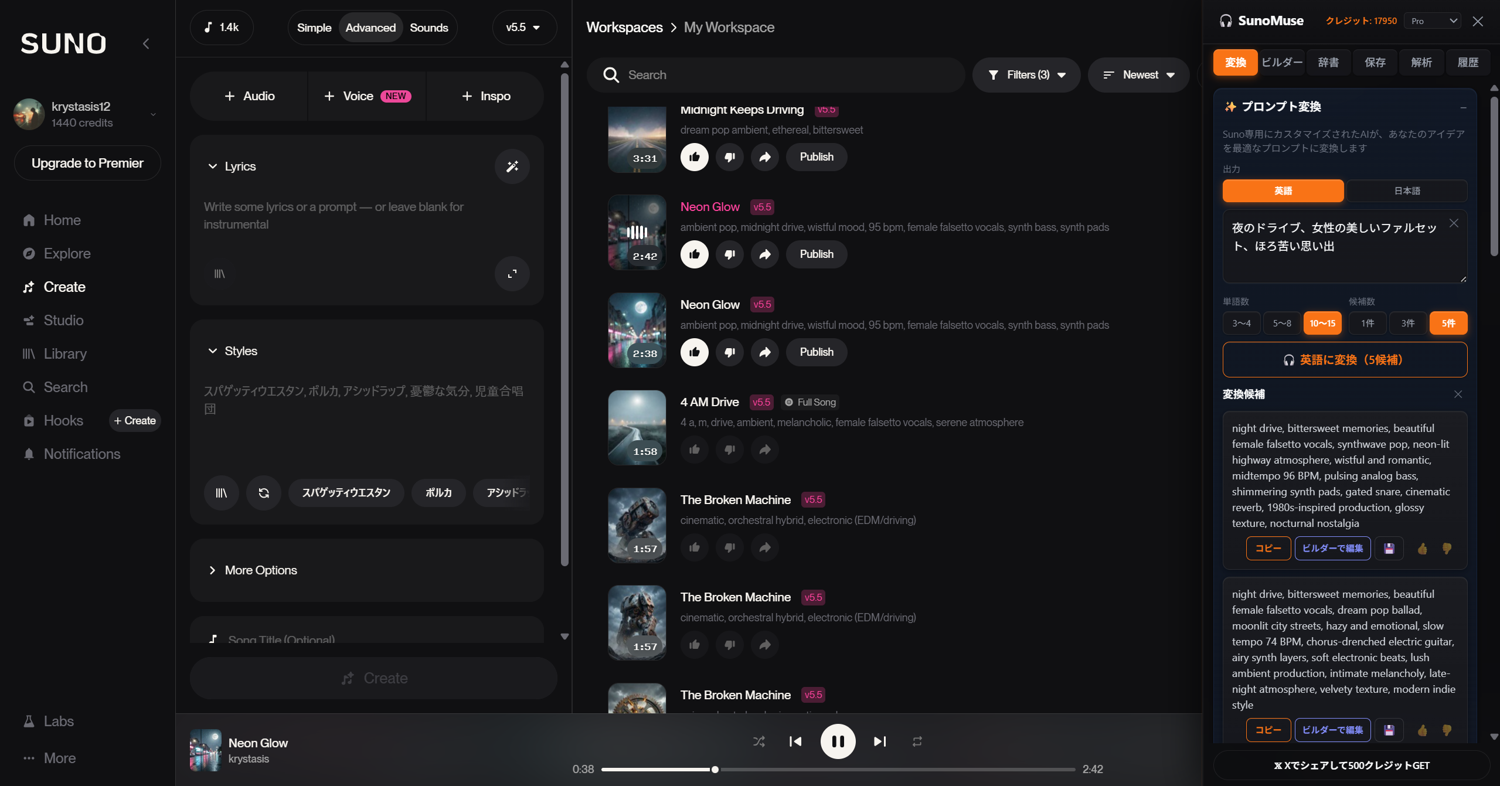Close the 変換候補 candidates section
The height and width of the screenshot is (786, 1500).
(x=1458, y=394)
